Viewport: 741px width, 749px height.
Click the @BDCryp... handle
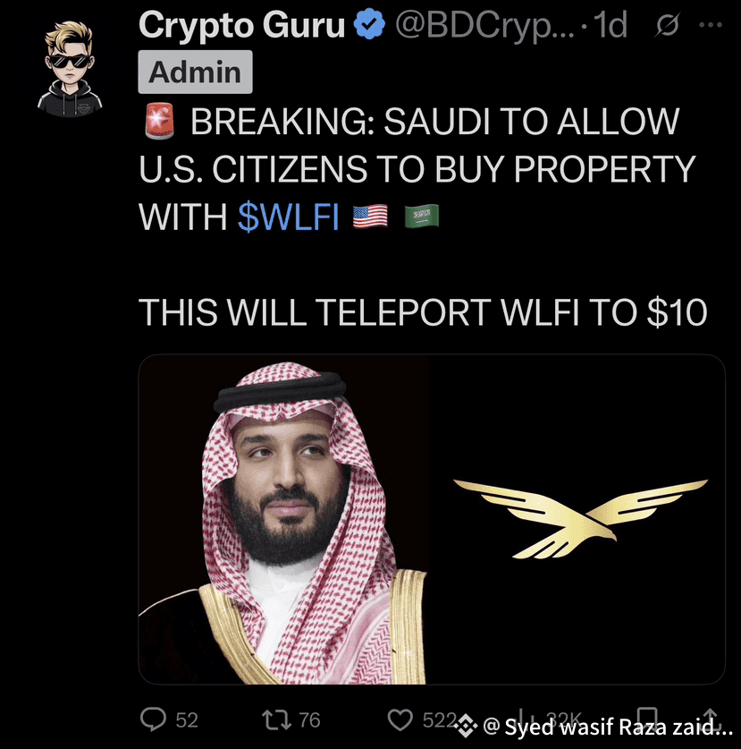point(484,26)
